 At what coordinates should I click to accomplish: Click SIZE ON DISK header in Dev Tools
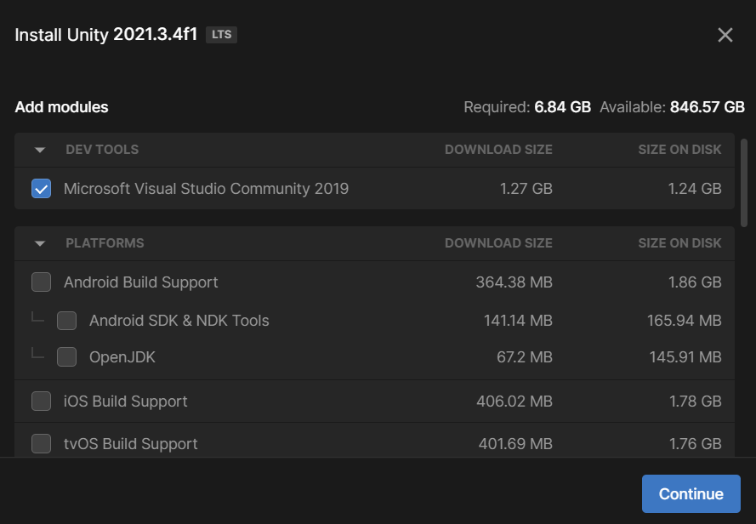(679, 150)
